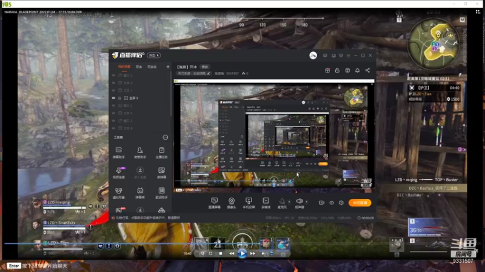The width and height of the screenshot is (485, 272).
Task: Open the 弹幕助手 danmaku assistant tool
Action: tap(118, 153)
